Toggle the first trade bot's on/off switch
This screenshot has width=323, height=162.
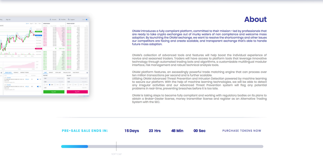click(x=38, y=79)
